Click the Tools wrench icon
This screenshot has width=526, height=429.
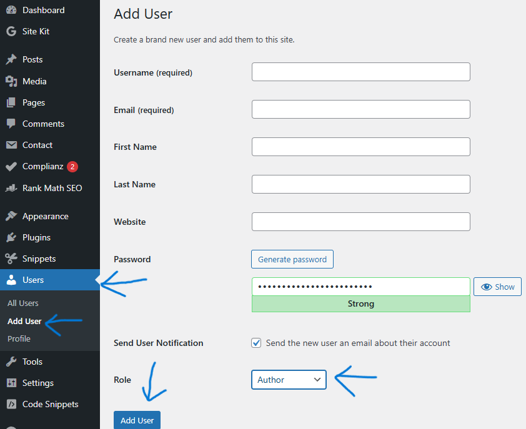[11, 362]
